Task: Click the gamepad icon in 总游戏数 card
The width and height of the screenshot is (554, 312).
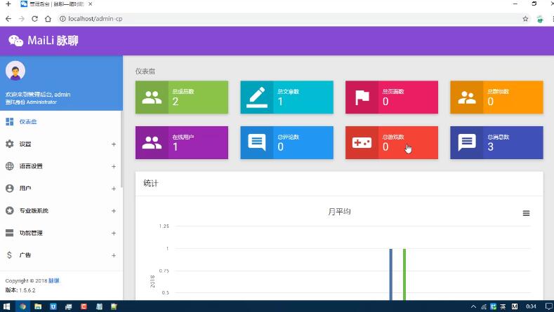Action: (x=362, y=142)
